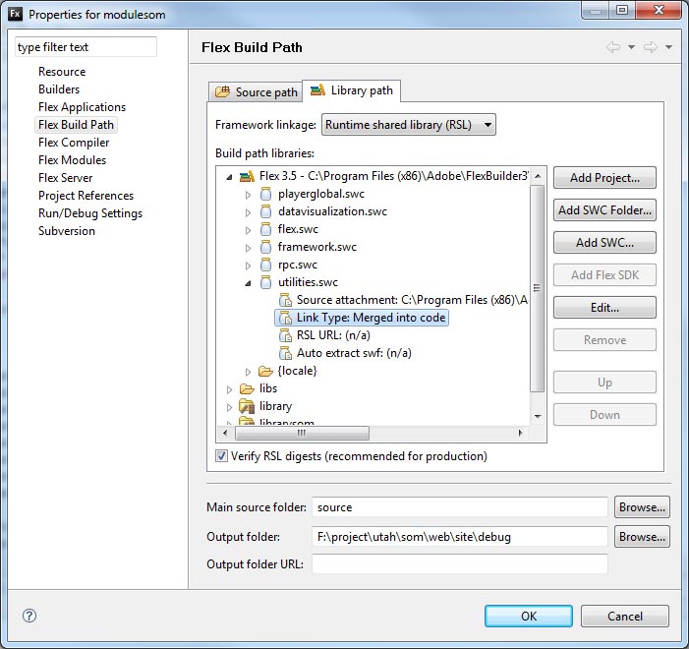Open the Framework linkage dropdown

[x=409, y=125]
